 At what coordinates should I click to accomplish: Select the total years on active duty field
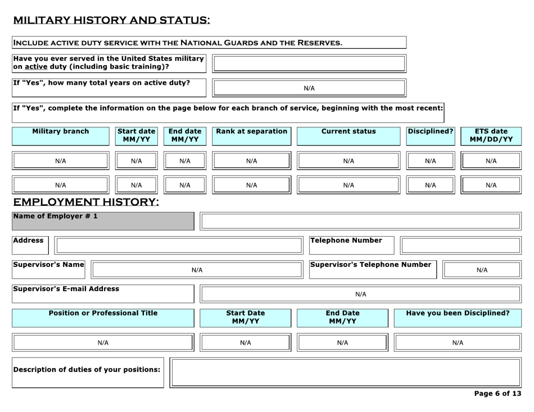(x=309, y=88)
